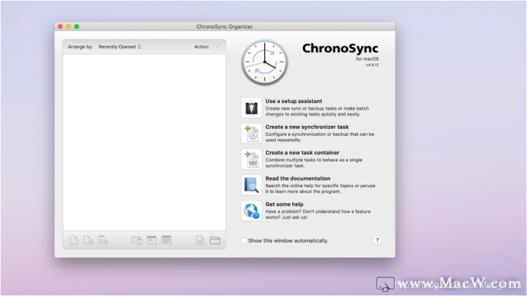The width and height of the screenshot is (527, 296).
Task: Click the Get some help globe icon
Action: click(x=251, y=211)
